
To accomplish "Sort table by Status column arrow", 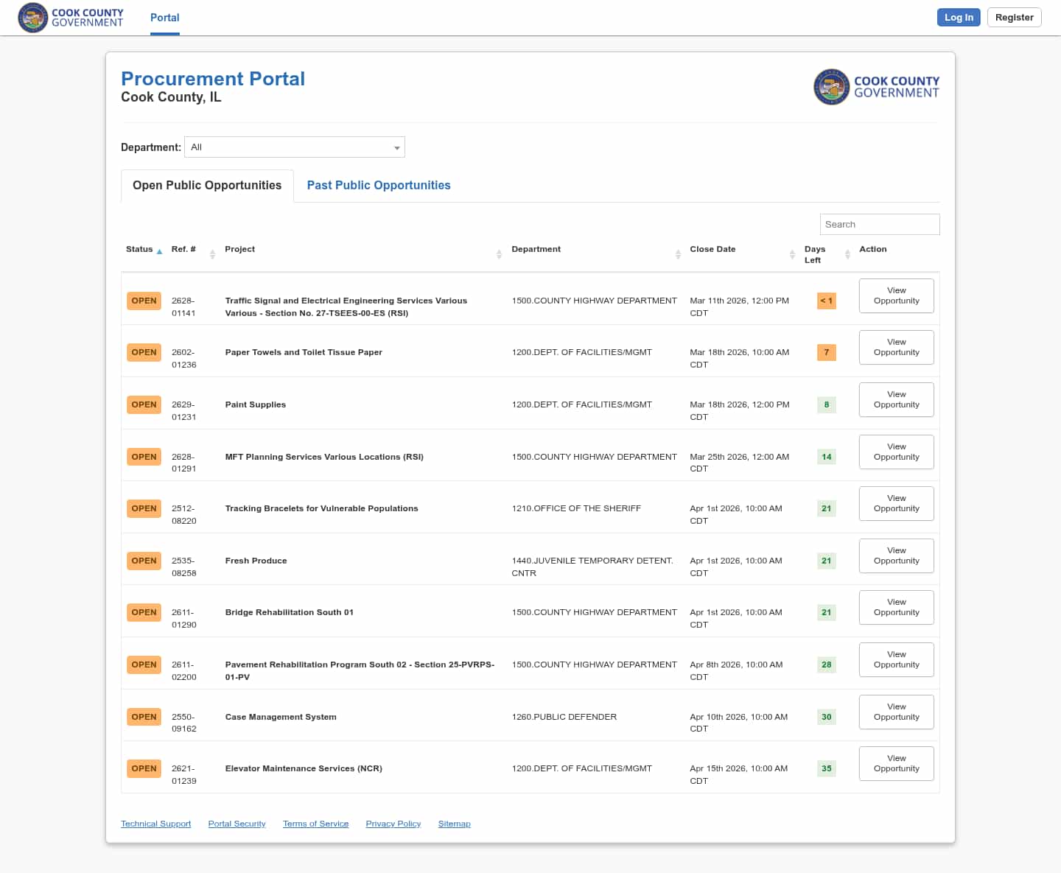I will tap(159, 251).
